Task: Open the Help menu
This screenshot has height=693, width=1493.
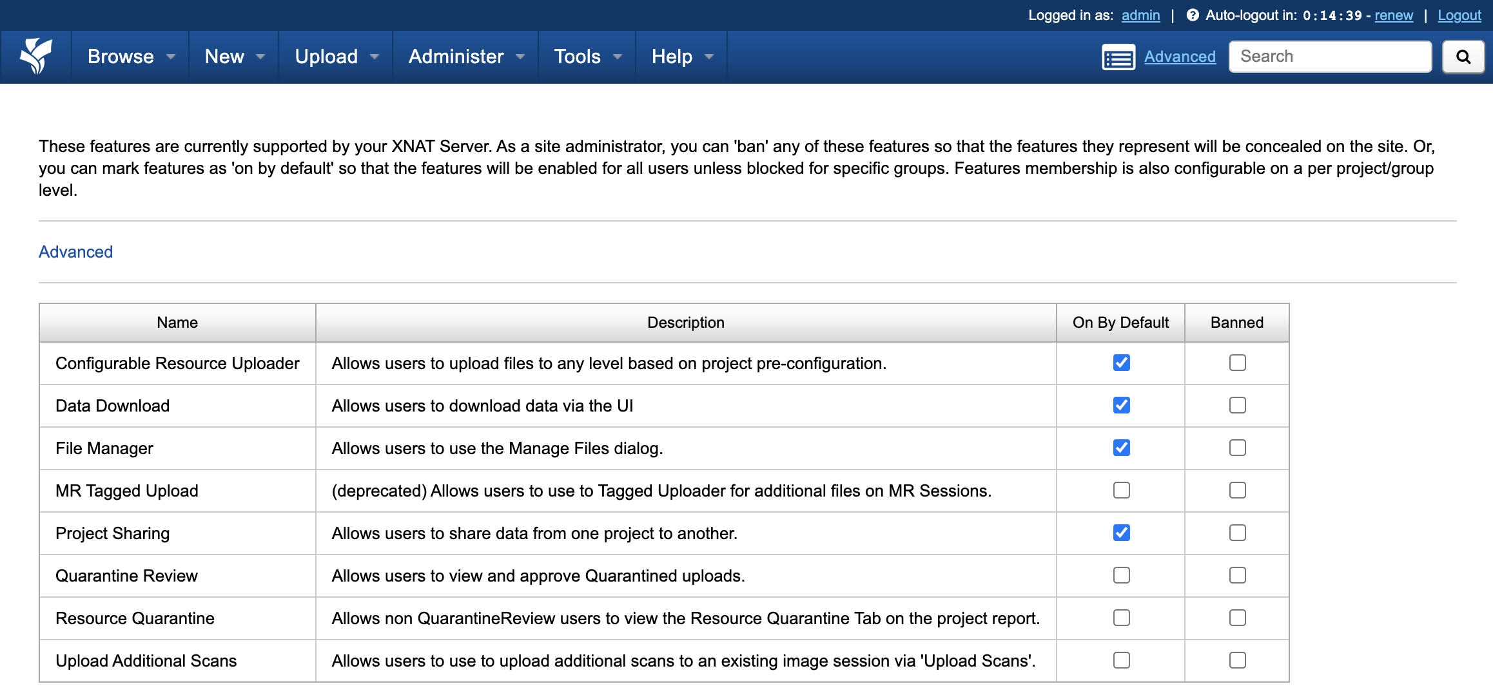Action: (682, 57)
